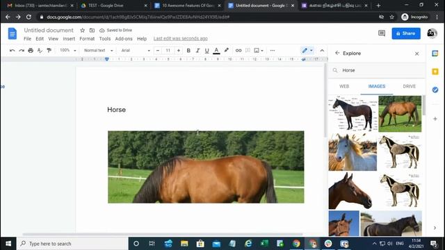Image resolution: width=445 pixels, height=250 pixels.
Task: Open the Insert image dropdown
Action: 259,51
